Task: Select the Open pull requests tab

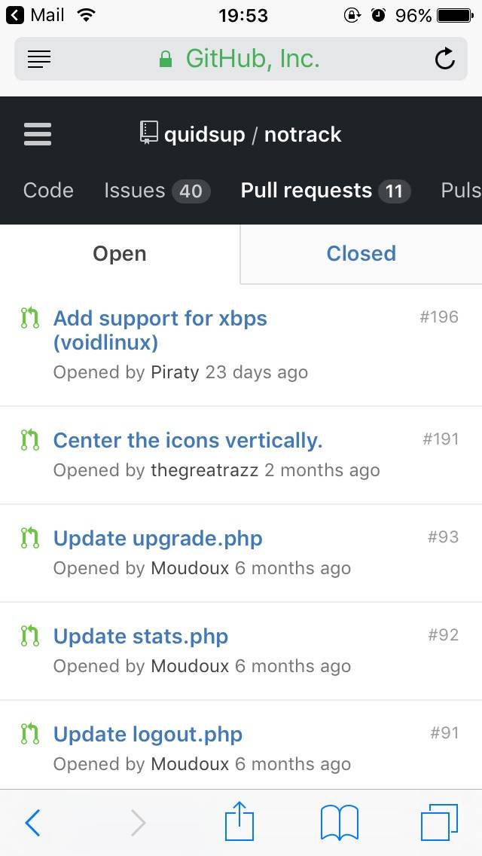Action: (x=119, y=253)
